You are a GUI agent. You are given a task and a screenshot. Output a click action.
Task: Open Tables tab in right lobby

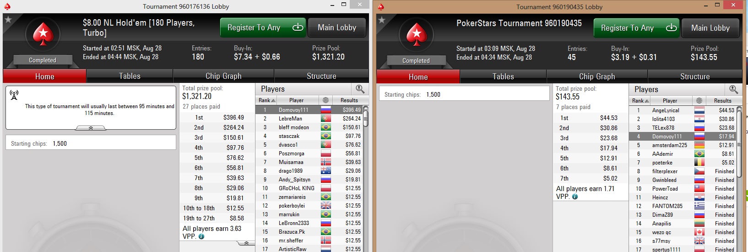[x=503, y=77]
